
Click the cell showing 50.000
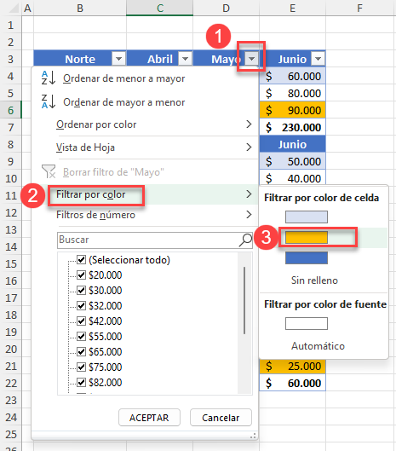(293, 161)
